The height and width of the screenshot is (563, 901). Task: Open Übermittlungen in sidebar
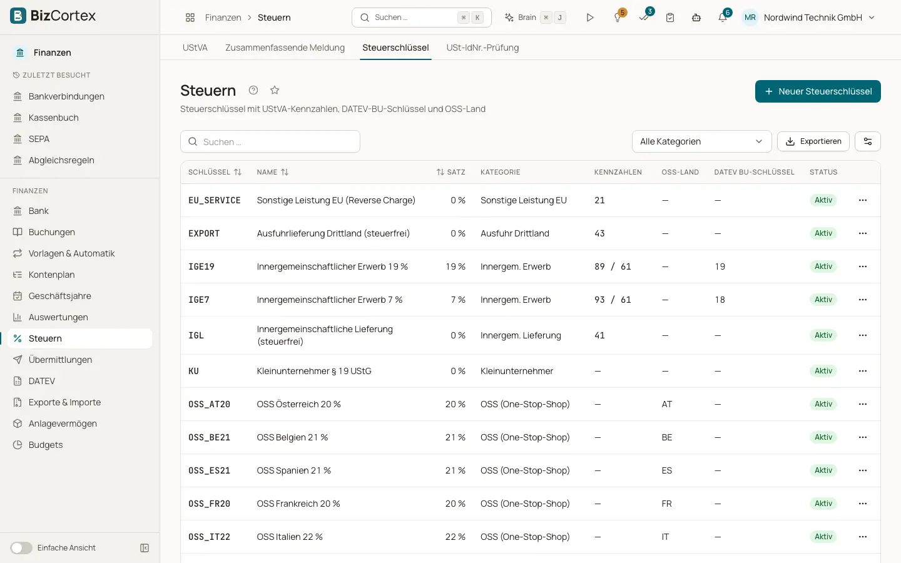[80, 360]
